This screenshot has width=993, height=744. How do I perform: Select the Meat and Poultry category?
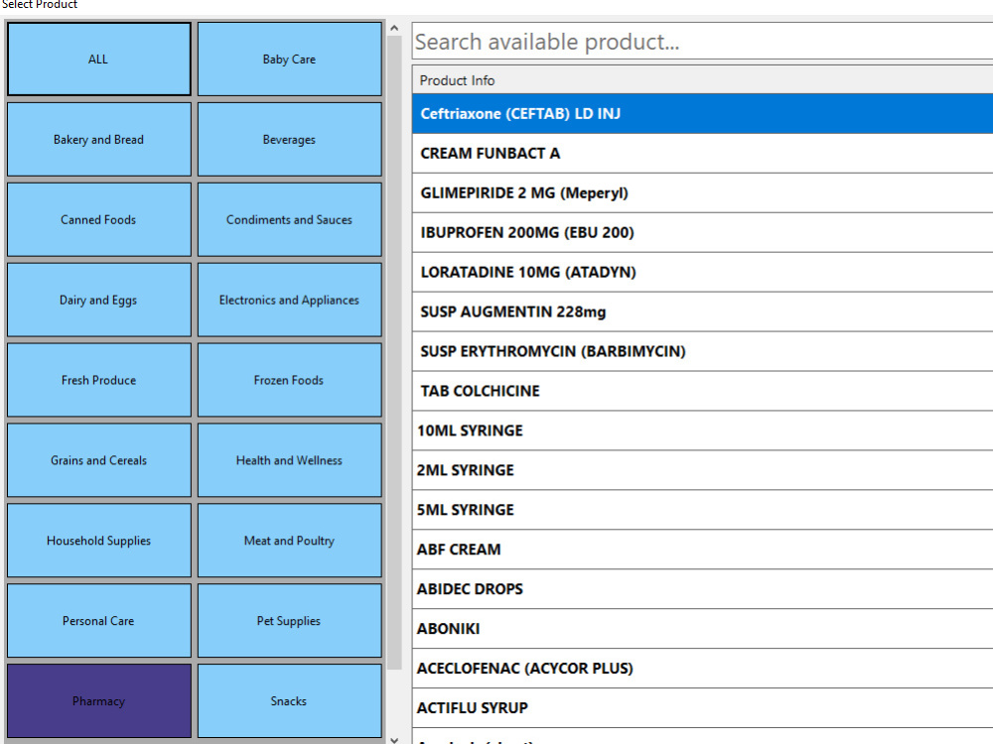point(289,541)
